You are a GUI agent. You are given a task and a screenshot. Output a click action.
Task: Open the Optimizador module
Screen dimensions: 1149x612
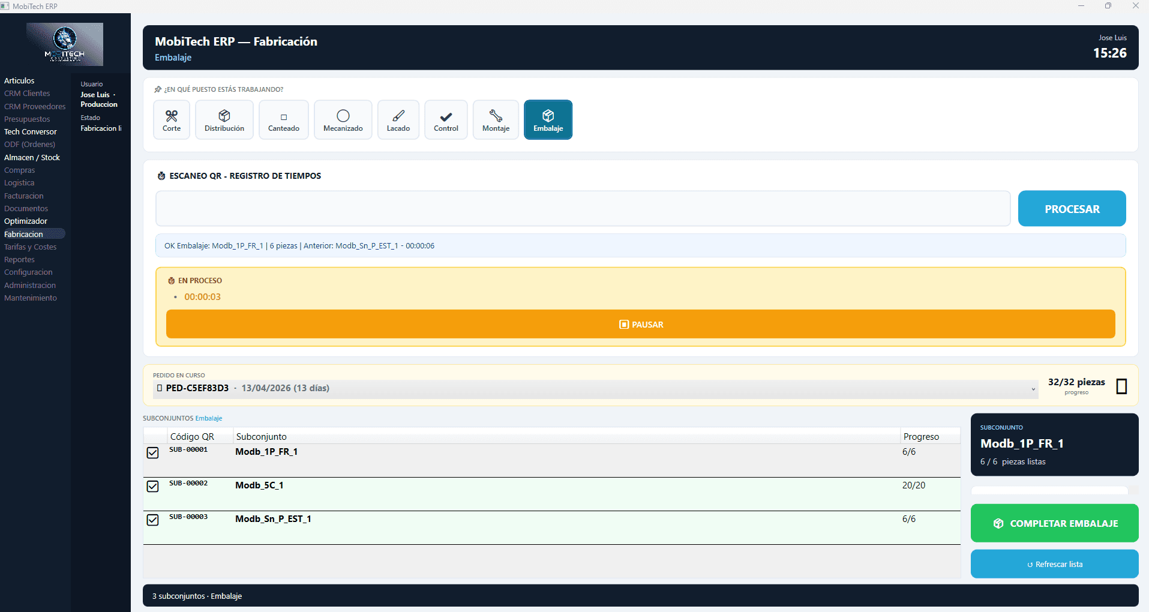(x=26, y=221)
